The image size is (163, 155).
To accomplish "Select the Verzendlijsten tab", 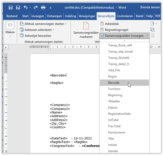I will [106, 16].
